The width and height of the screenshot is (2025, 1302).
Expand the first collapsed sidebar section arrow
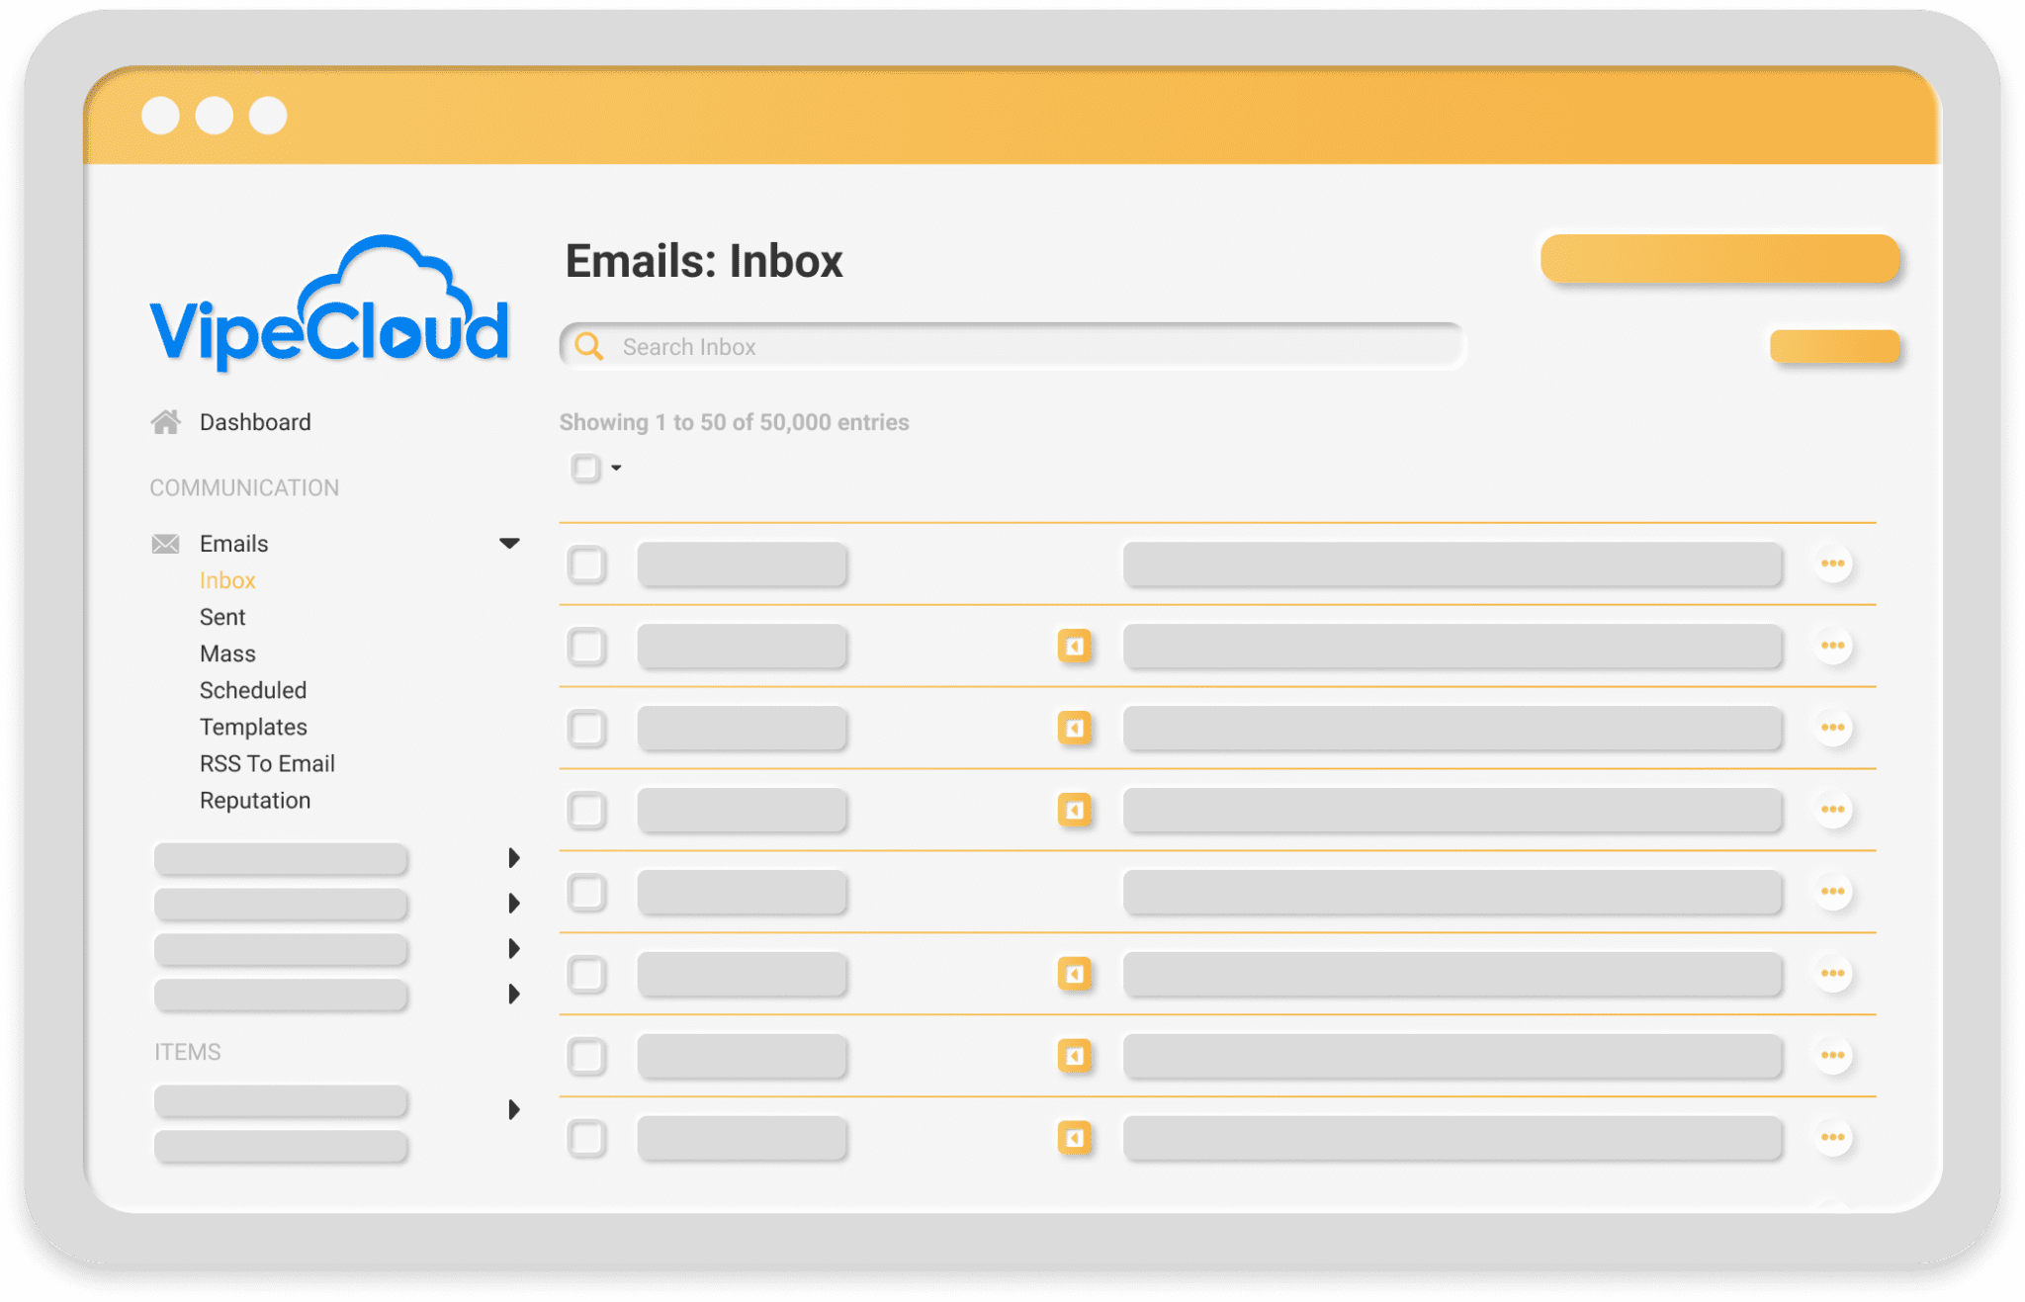point(513,858)
